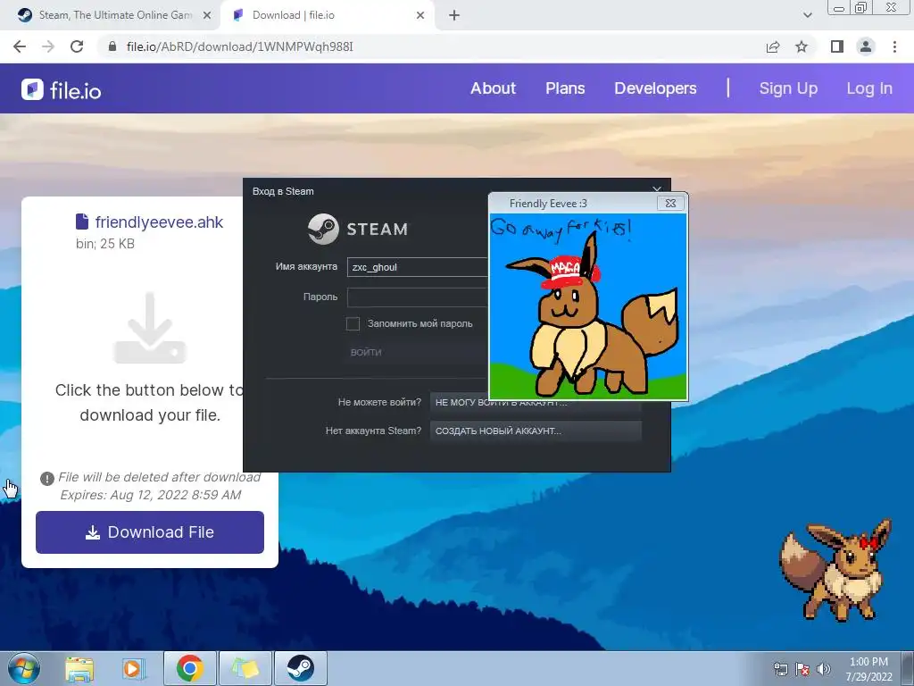Click the taskbar clock showing 1:00 PM
This screenshot has width=914, height=686.
tap(869, 669)
